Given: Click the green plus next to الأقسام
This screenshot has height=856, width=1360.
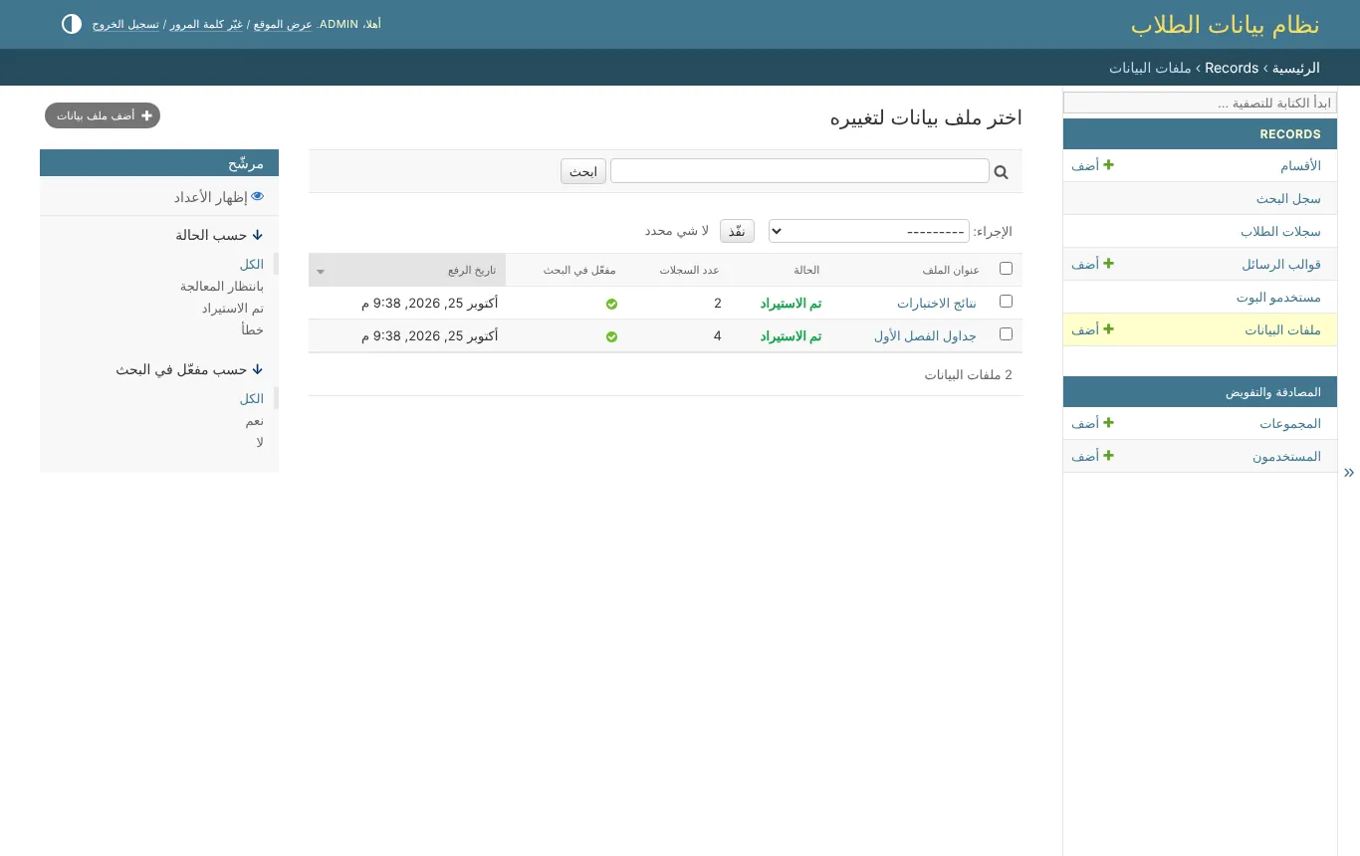Looking at the screenshot, I should 1108,165.
